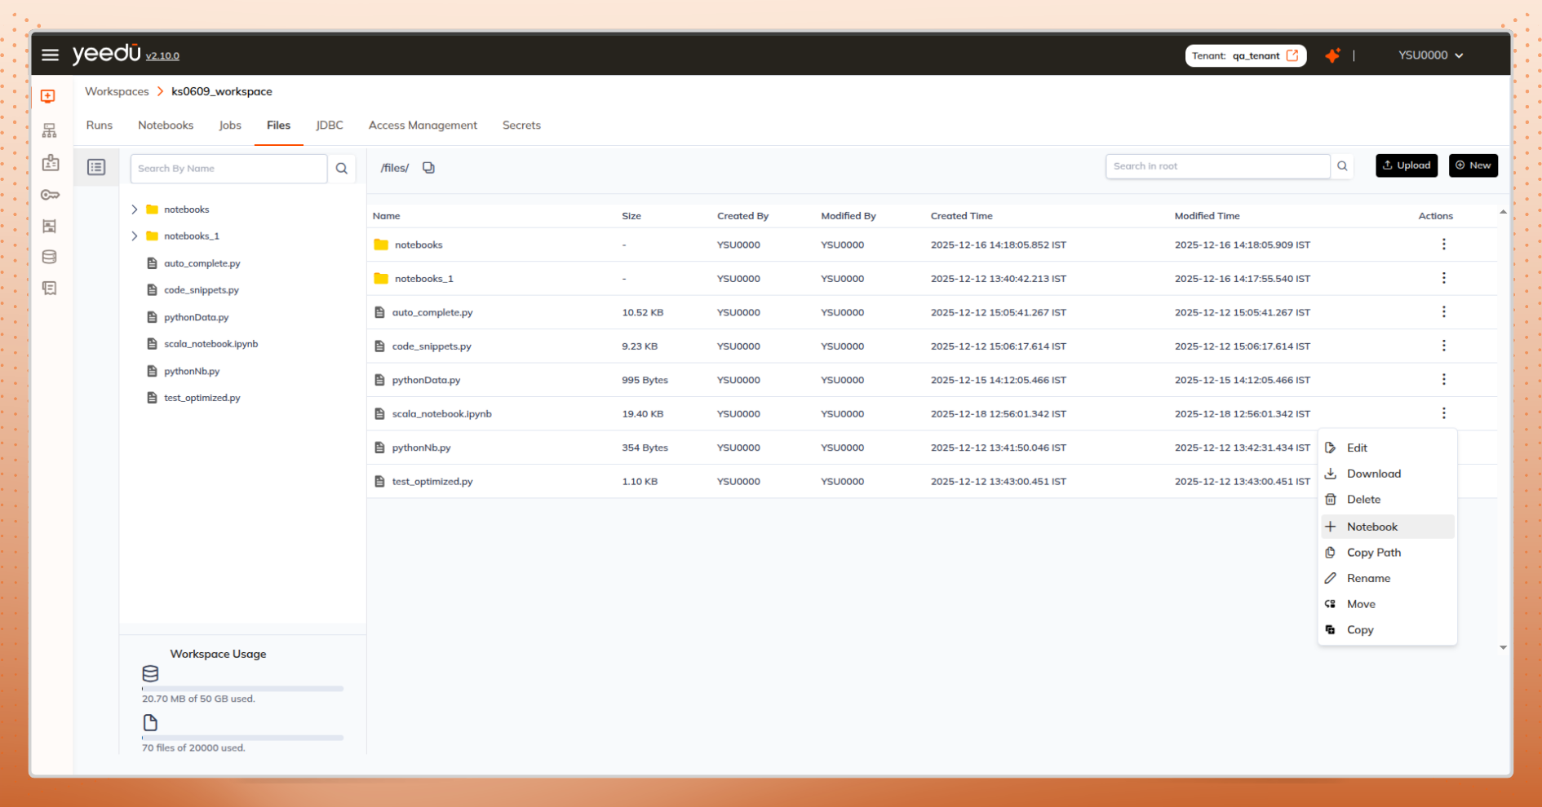Open the hamburger menu next to the yeedu logo
The height and width of the screenshot is (807, 1542).
point(50,55)
